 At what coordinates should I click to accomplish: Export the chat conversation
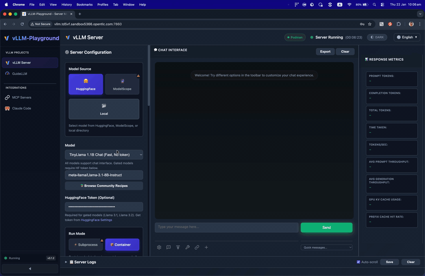tap(325, 52)
